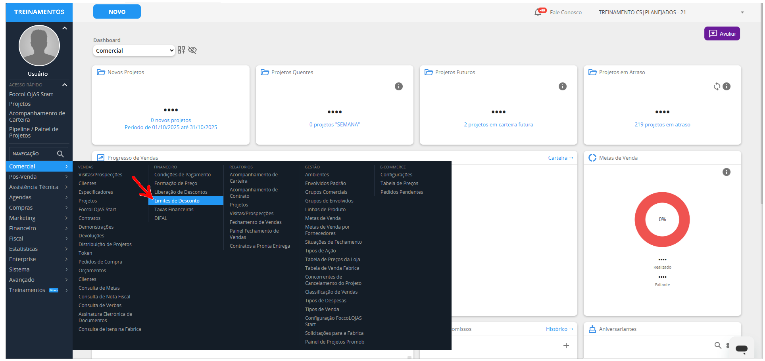This screenshot has height=361, width=765.
Task: Click the search icon in Aniversariantes card
Action: pyautogui.click(x=718, y=345)
